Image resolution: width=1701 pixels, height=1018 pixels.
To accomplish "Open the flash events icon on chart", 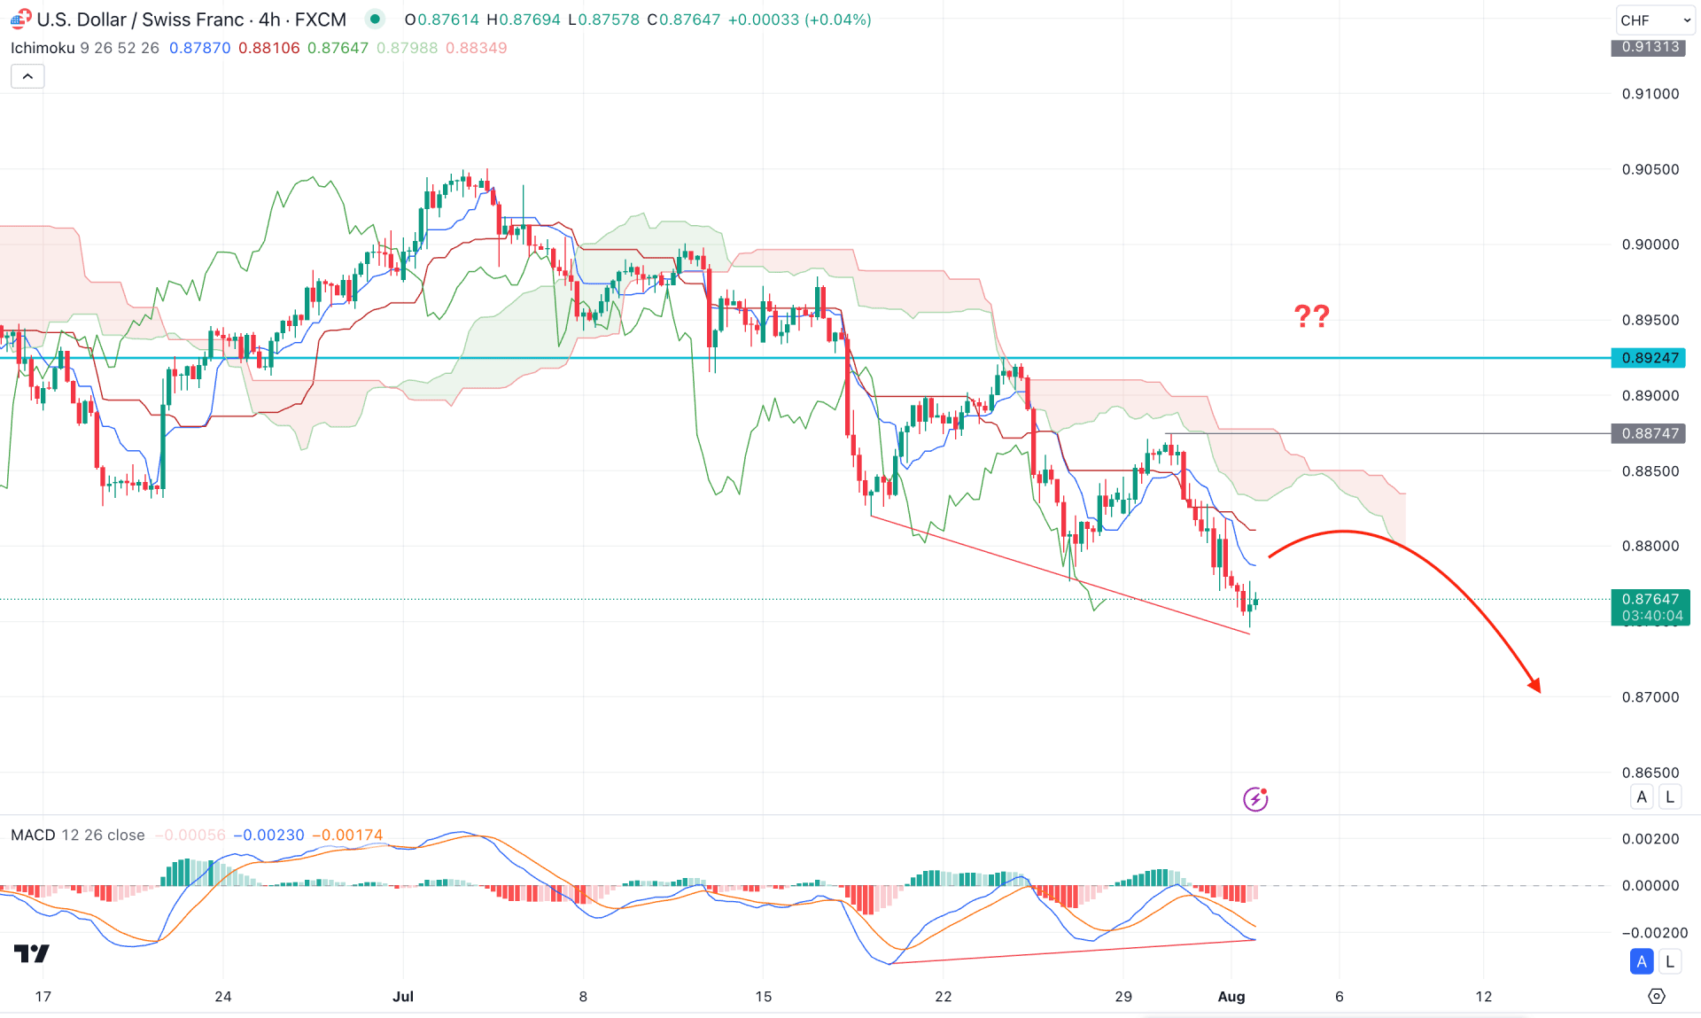I will [x=1255, y=799].
